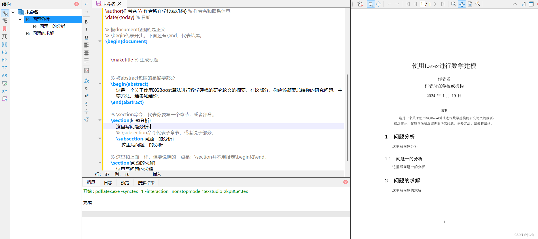Image resolution: width=538 pixels, height=239 pixels.
Task: Go to previous page in PDF viewer
Action: point(416,4)
